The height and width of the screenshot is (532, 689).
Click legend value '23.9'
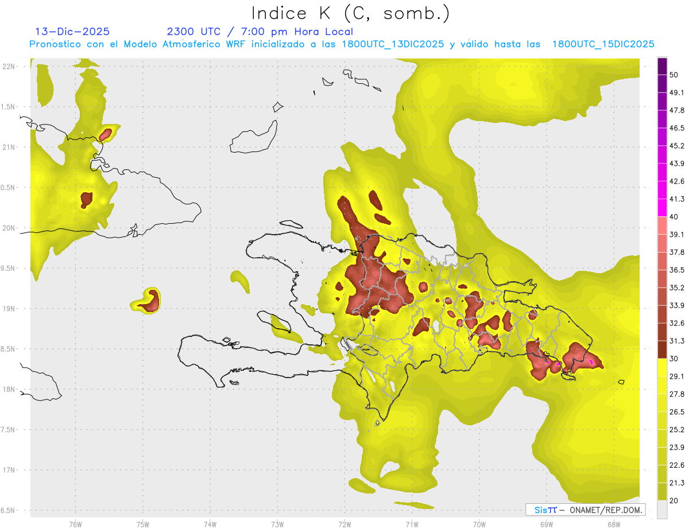click(x=676, y=448)
